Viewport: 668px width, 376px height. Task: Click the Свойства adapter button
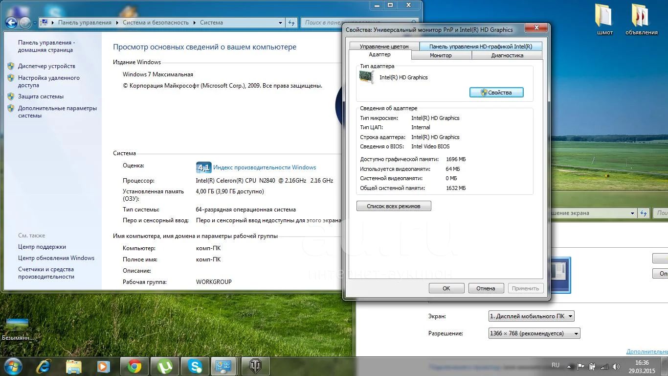coord(496,92)
